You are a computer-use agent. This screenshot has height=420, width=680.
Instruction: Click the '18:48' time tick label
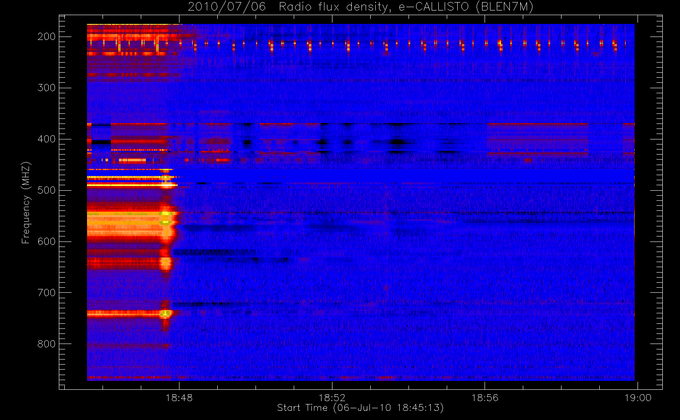tap(179, 398)
